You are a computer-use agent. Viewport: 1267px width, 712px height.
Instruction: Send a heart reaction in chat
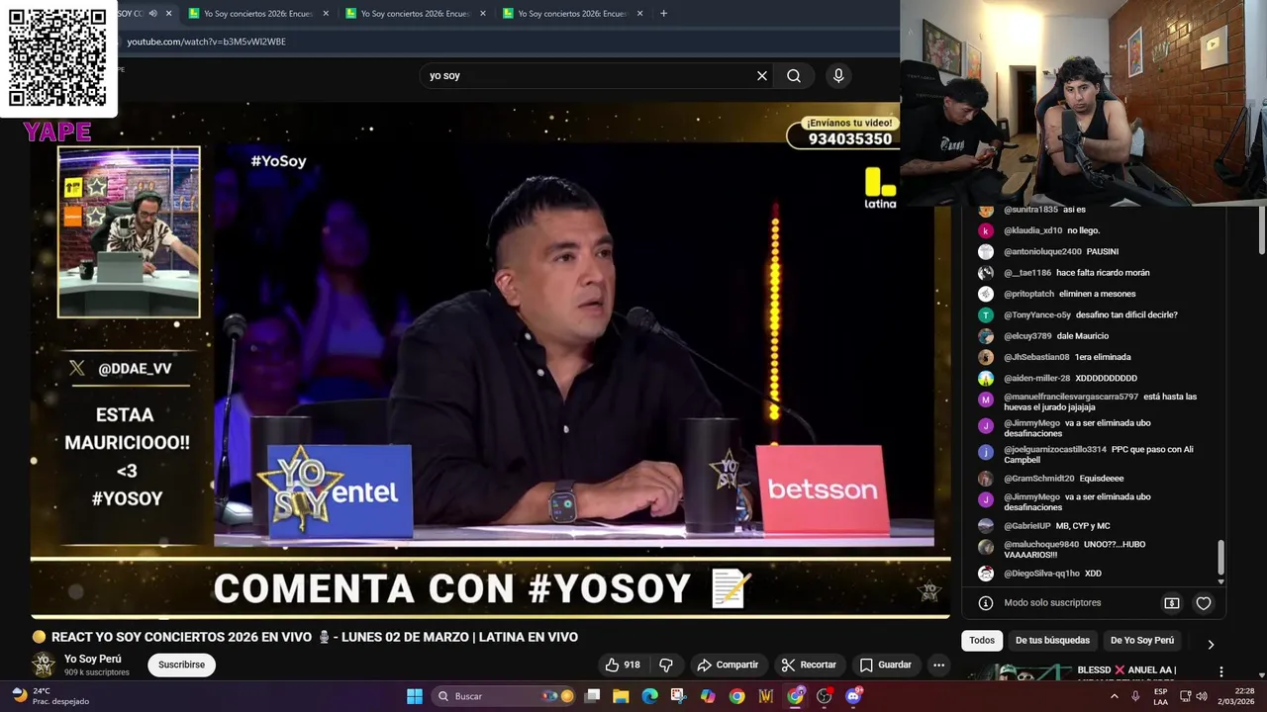coord(1204,603)
